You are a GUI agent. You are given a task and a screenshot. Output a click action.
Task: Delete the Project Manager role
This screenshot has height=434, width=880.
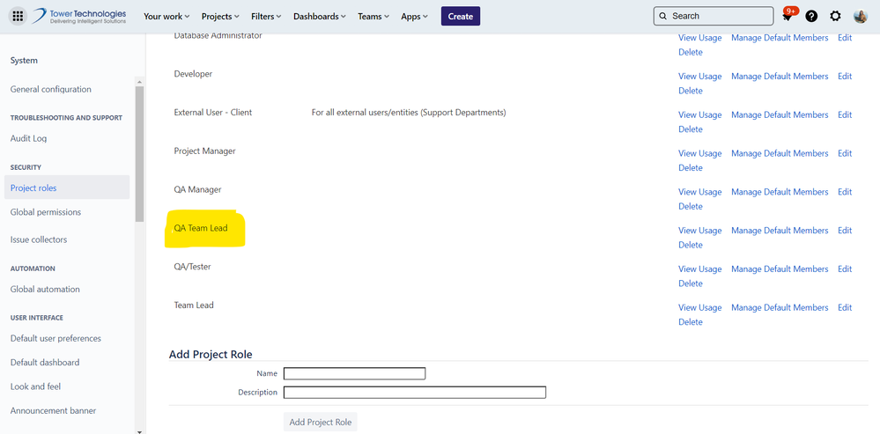[691, 168]
